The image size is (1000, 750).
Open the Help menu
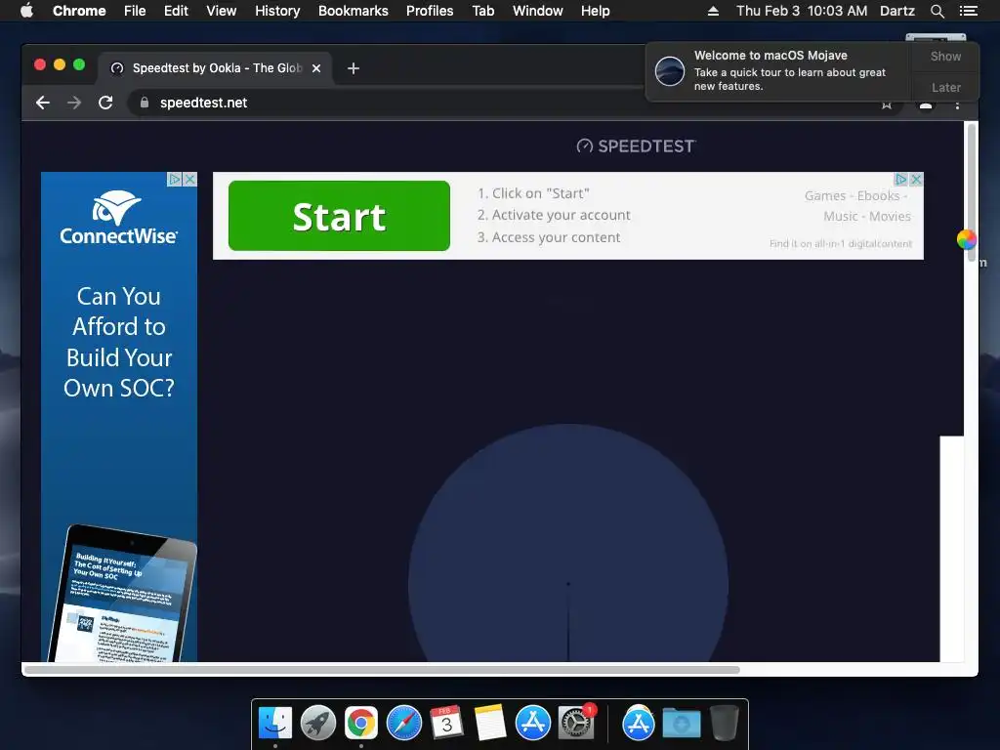tap(595, 11)
